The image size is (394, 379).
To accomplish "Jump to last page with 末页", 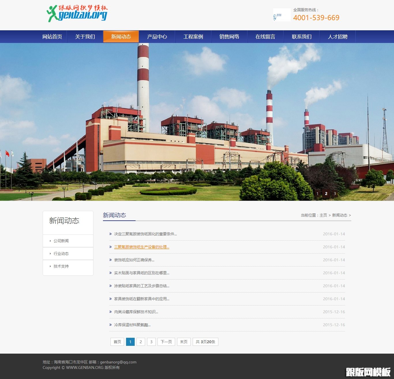I will [x=184, y=342].
